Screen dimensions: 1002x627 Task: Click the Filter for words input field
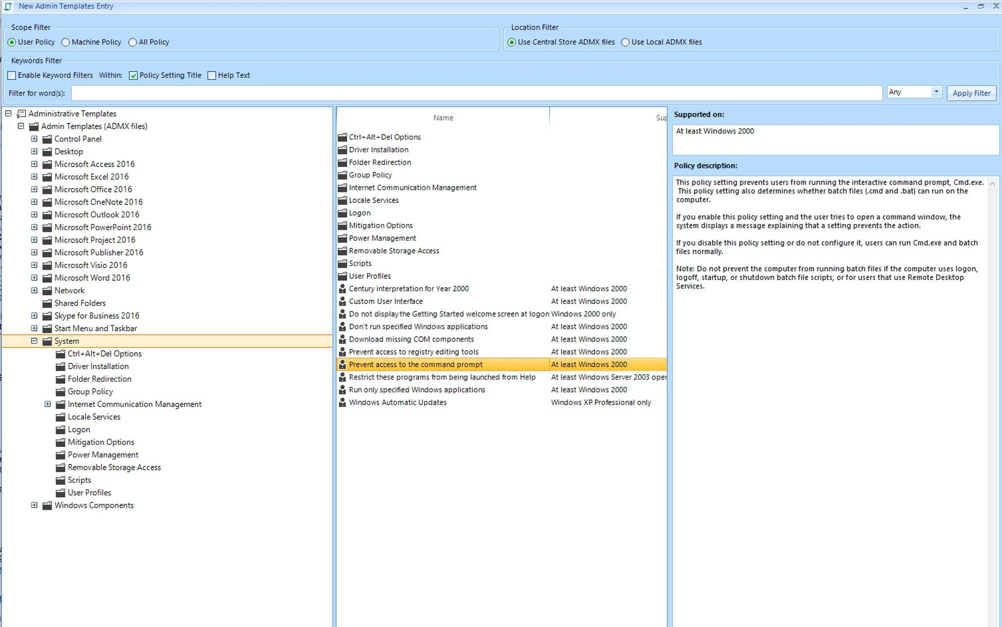pos(476,93)
